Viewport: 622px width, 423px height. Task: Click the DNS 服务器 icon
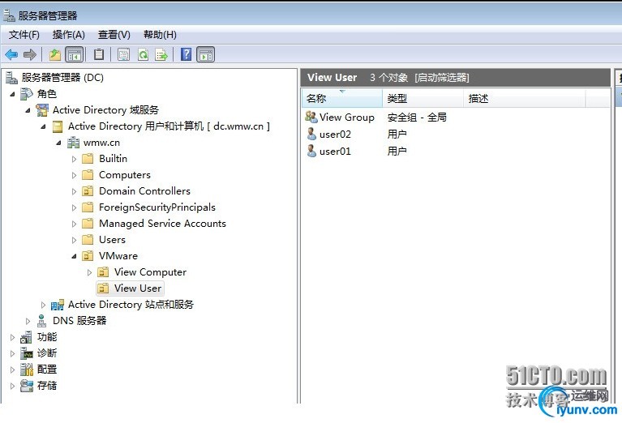coord(41,320)
